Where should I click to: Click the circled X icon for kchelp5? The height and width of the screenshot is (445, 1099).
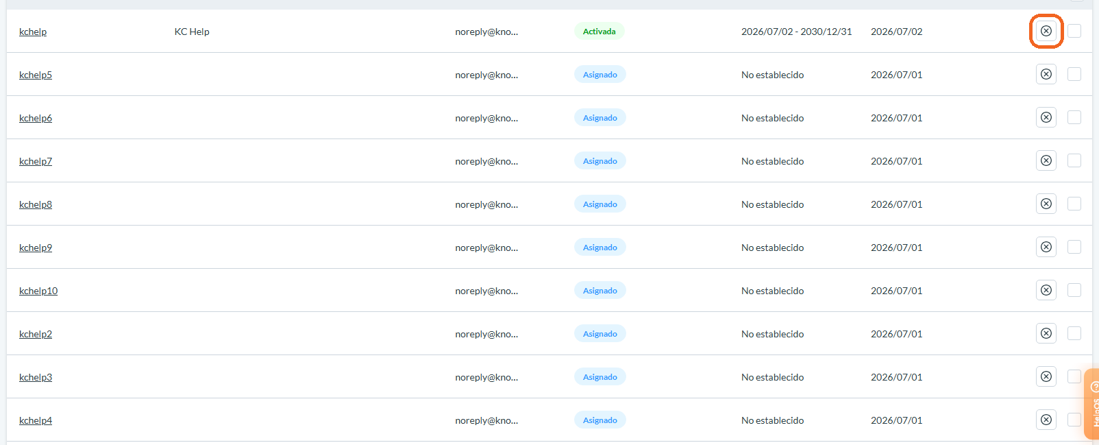click(1046, 74)
